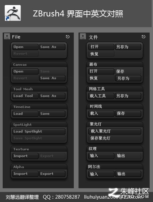The image size is (153, 202).
Task: Click Export under the Alpha section
Action: tap(52, 174)
